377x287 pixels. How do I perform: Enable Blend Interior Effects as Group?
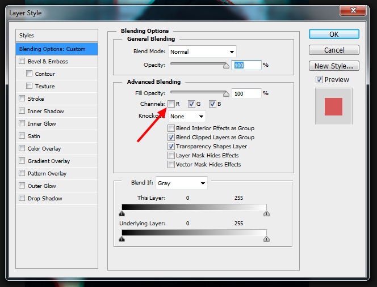pyautogui.click(x=171, y=128)
